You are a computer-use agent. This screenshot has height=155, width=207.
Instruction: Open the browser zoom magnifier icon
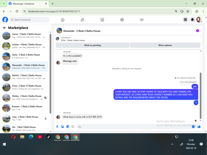[176, 11]
